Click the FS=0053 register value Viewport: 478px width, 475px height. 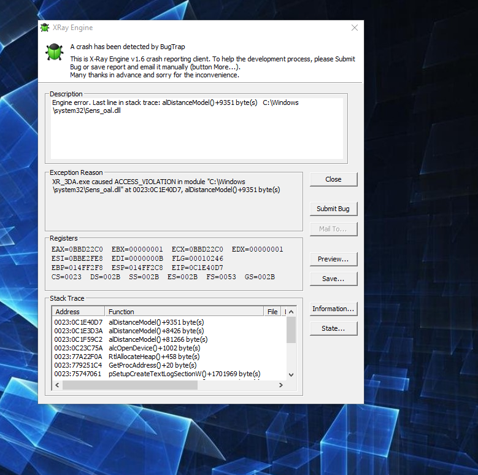click(221, 277)
